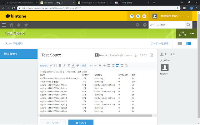Viewport: 200px width, 125px height.
Task: Insert an emoji with the smiley icon
Action: pyautogui.click(x=56, y=66)
